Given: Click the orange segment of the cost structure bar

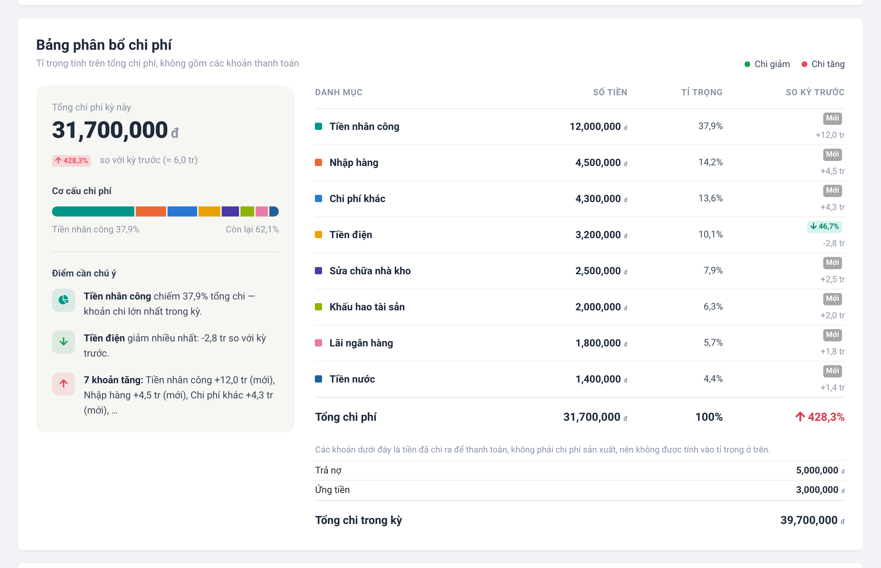Looking at the screenshot, I should tap(151, 212).
